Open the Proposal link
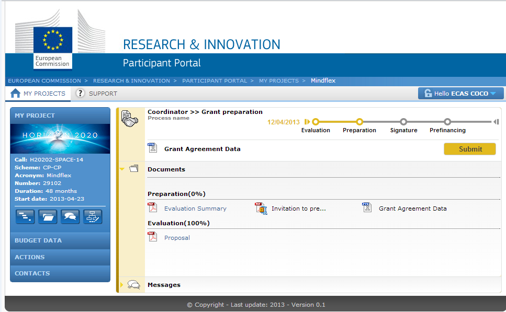Screen dimensions: 506x312 click(177, 238)
